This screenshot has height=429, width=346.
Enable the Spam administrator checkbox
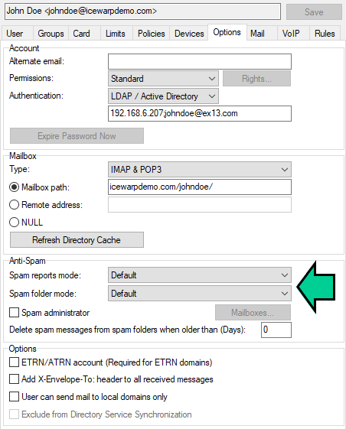click(x=15, y=313)
